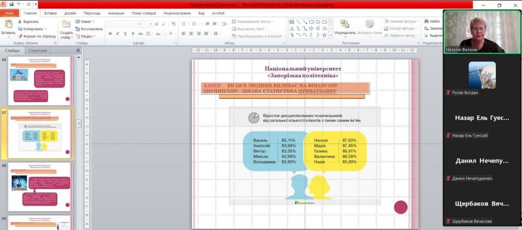The width and height of the screenshot is (522, 230).
Task: Open the font name combo box
Action: click(123, 24)
